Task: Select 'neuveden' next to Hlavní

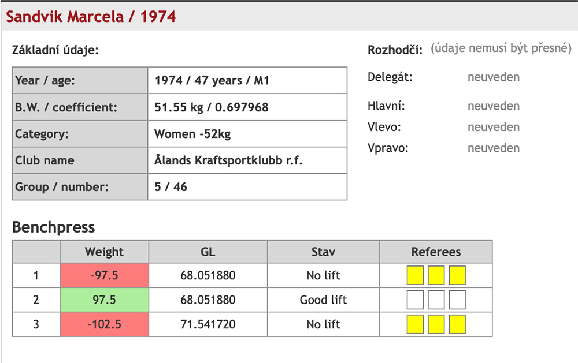Action: 494,106
